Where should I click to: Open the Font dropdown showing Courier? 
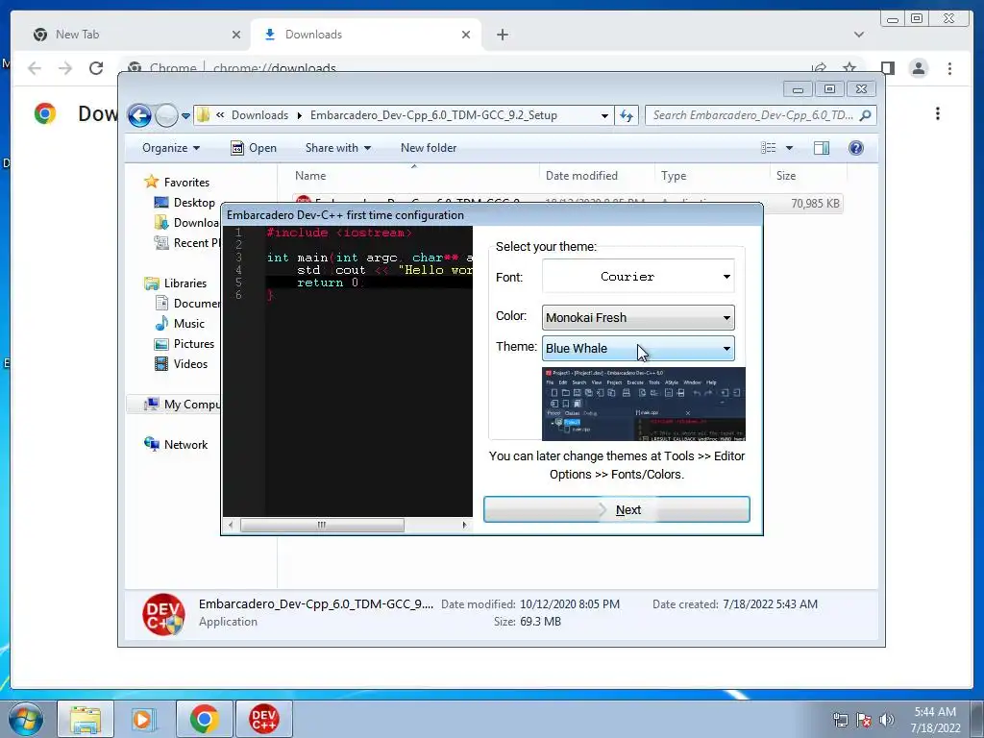[x=638, y=276]
